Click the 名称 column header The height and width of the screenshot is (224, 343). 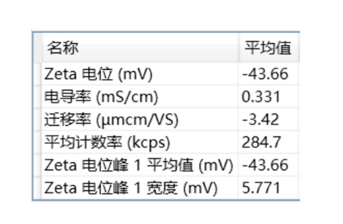63,48
